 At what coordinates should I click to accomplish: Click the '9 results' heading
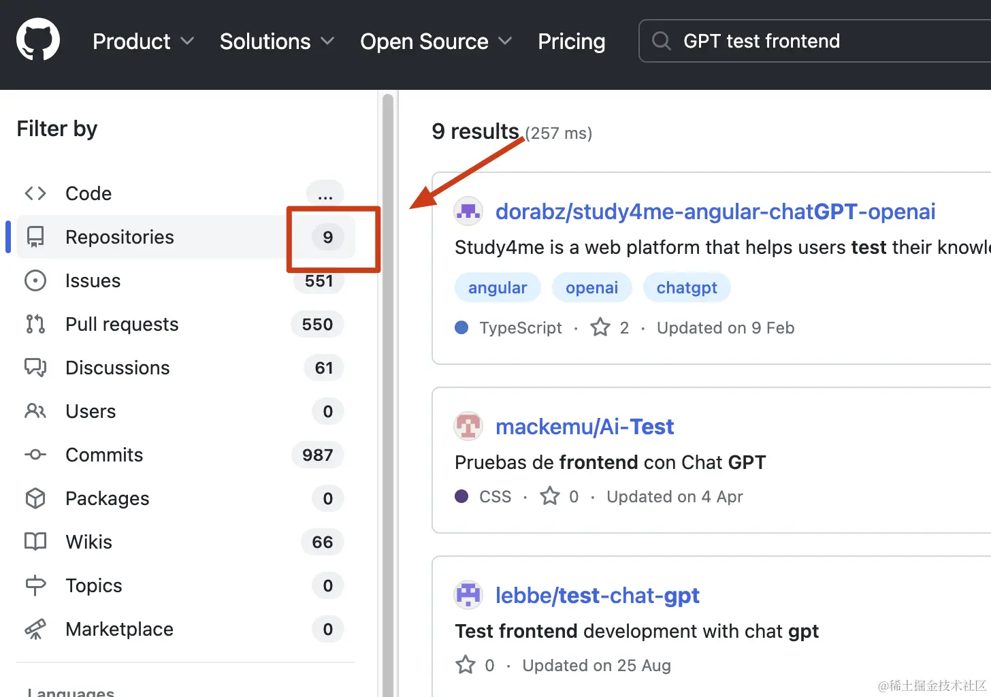click(475, 131)
